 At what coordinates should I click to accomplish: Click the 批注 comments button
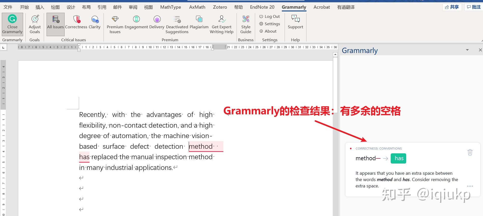(474, 7)
